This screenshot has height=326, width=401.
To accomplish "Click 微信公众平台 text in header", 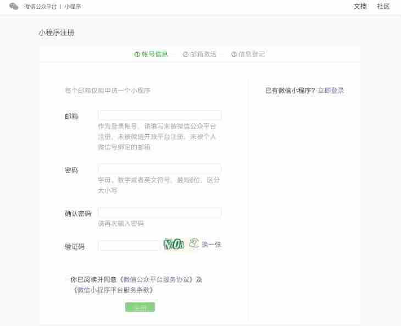I will click(x=40, y=7).
